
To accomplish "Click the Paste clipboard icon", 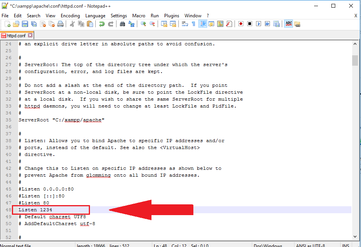I will 90,24.
